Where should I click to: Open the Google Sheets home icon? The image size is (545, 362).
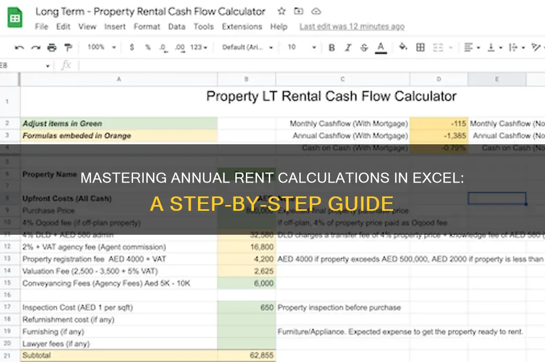coord(15,18)
